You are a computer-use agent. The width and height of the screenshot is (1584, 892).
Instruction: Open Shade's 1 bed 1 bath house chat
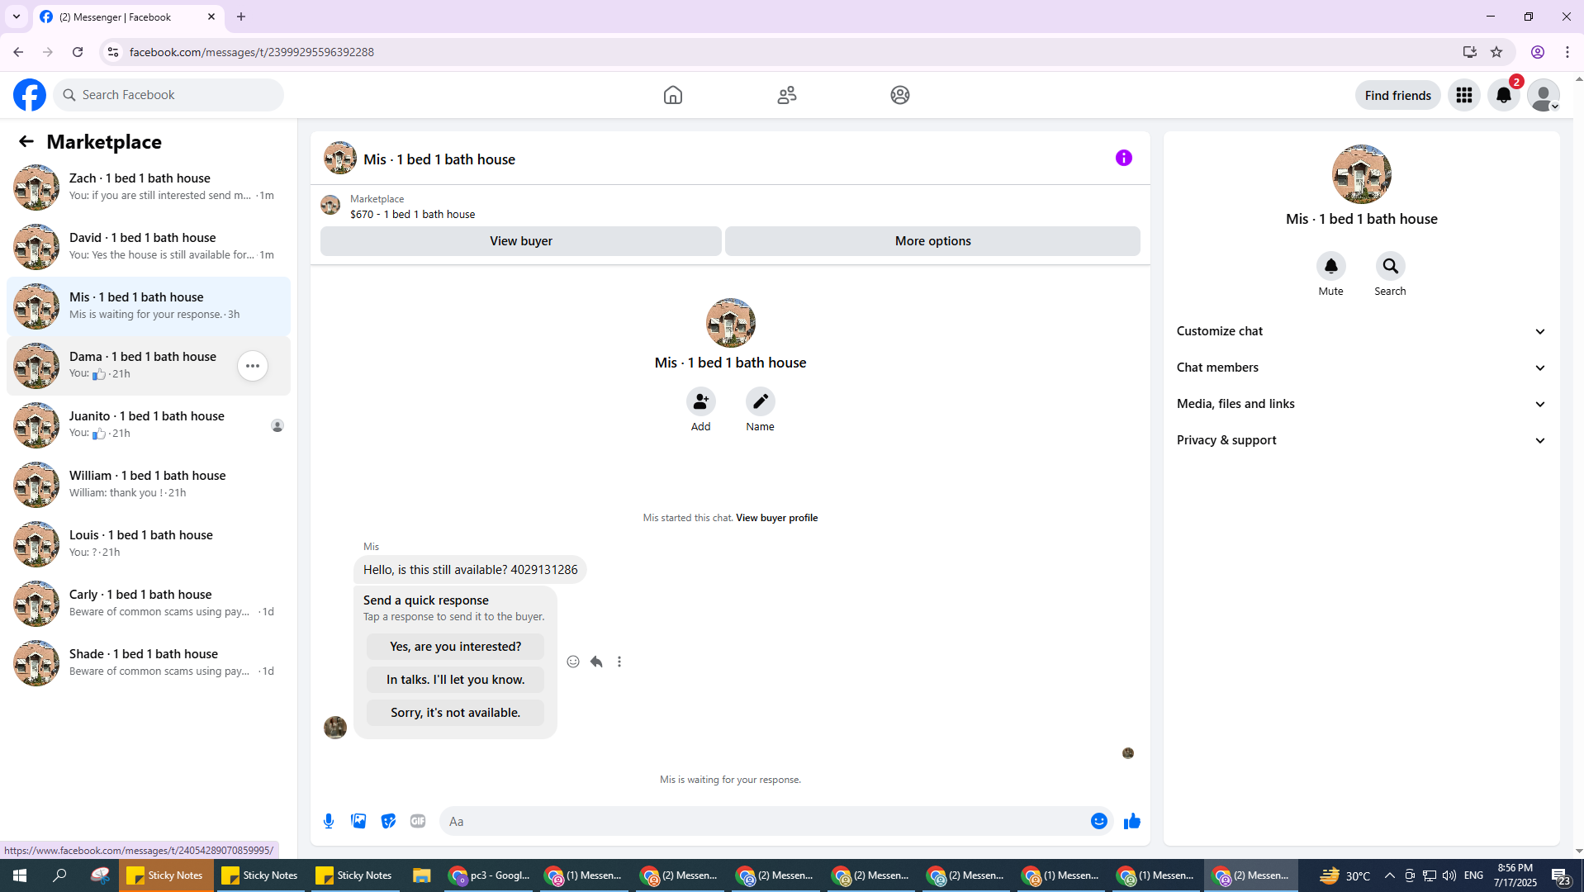coord(149,663)
